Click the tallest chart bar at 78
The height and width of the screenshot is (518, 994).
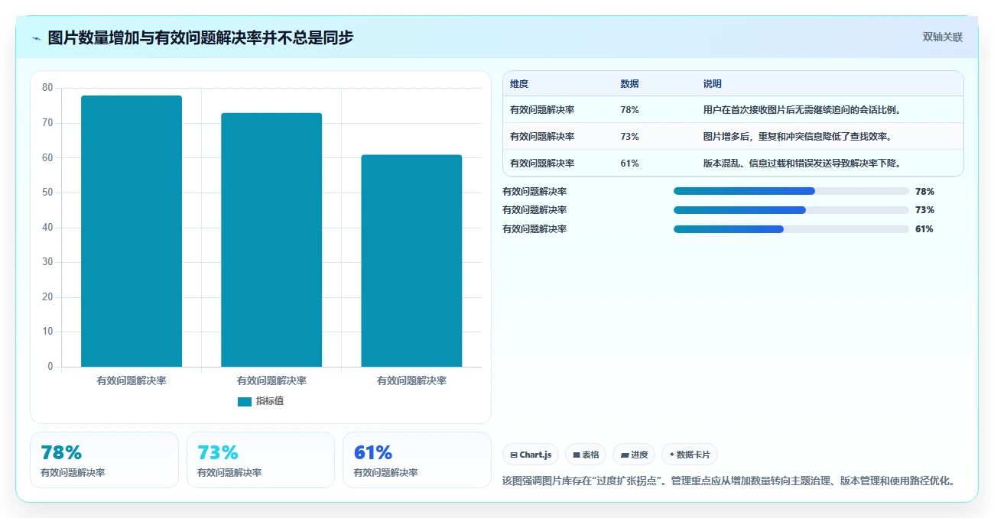click(x=132, y=231)
